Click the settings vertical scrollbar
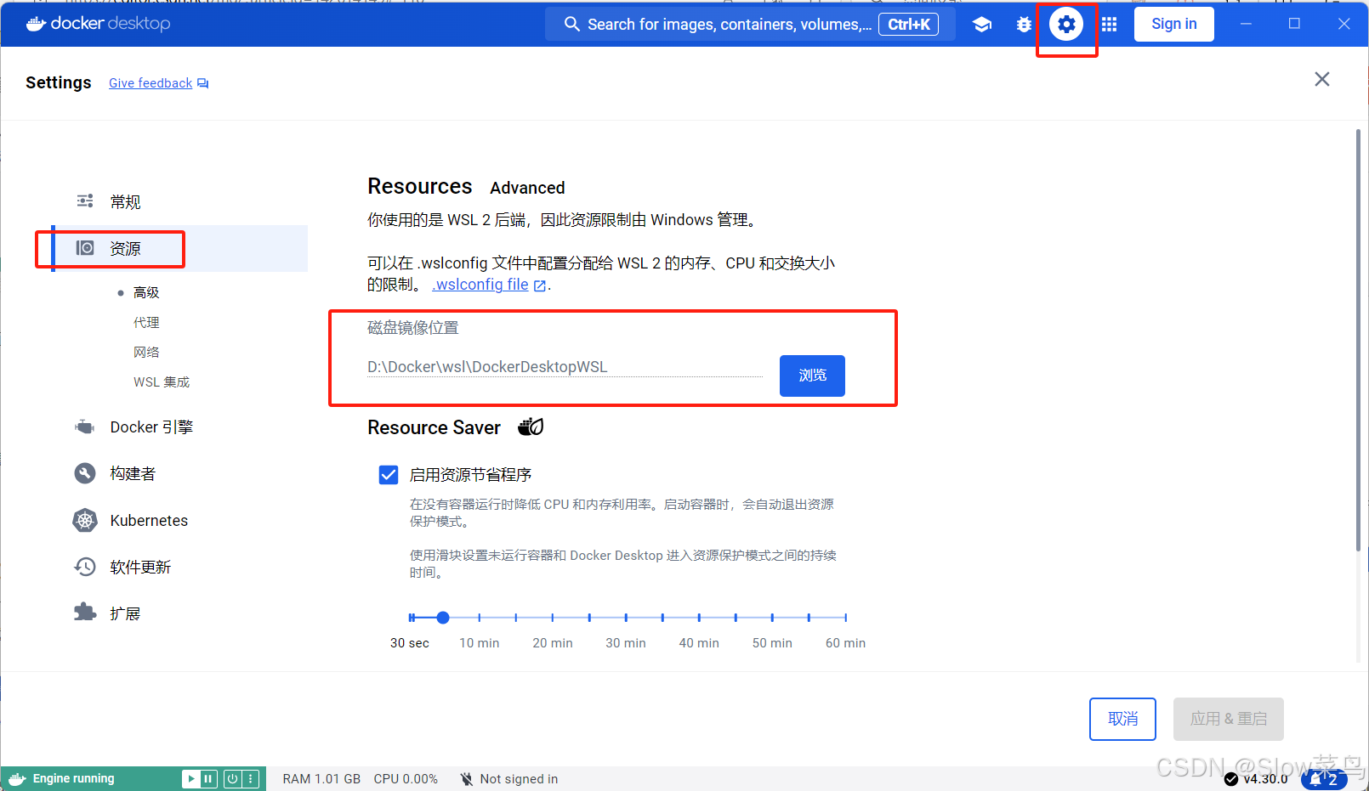 (1358, 340)
